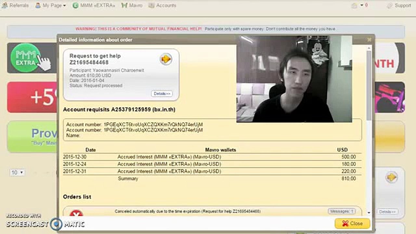Screen dimensions: 416x234
Task: Click the dialog's scrollbar up arrow
Action: click(x=369, y=48)
